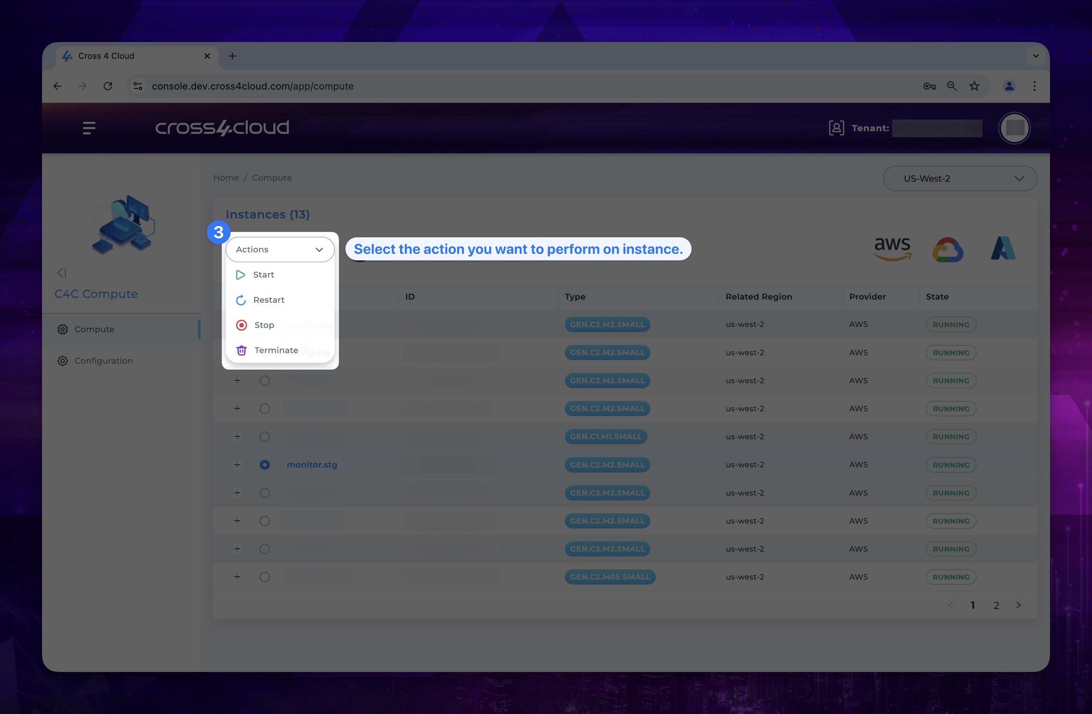Image resolution: width=1092 pixels, height=714 pixels.
Task: Click the Provider column header
Action: click(867, 297)
